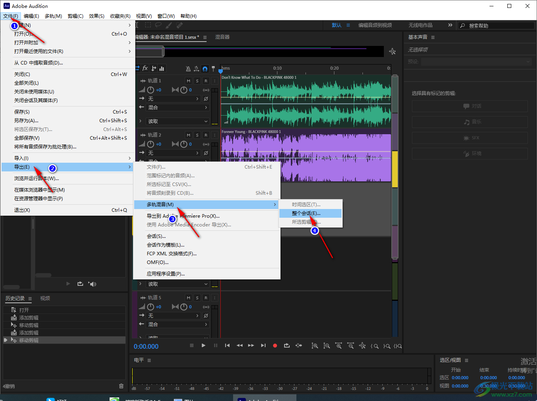Solo track 轨道 1 with S button
This screenshot has height=401, width=537.
click(x=197, y=81)
